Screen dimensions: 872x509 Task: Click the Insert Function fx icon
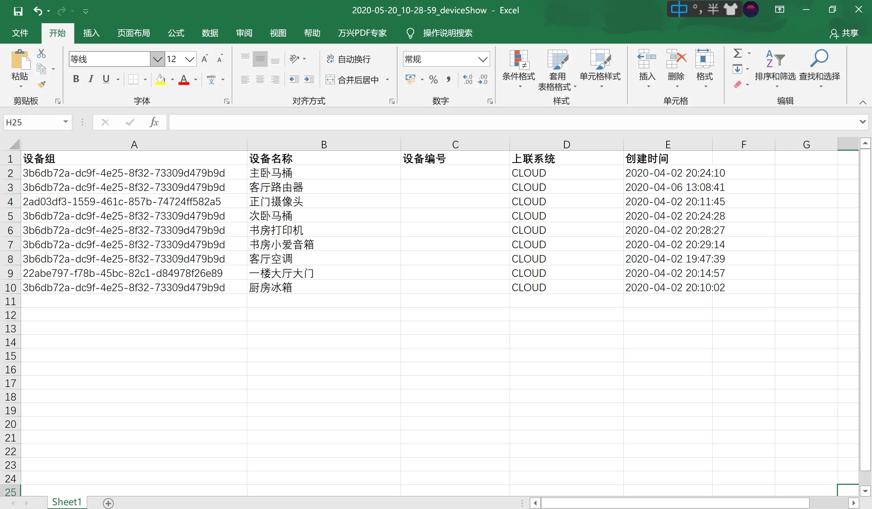pyautogui.click(x=154, y=122)
